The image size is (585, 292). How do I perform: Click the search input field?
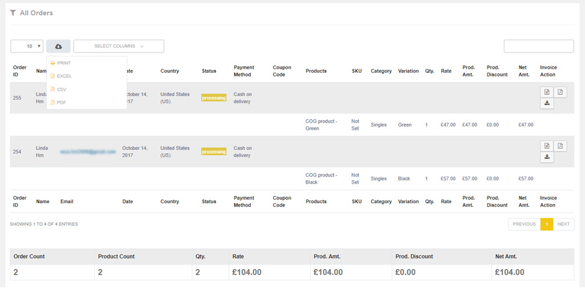pos(539,46)
